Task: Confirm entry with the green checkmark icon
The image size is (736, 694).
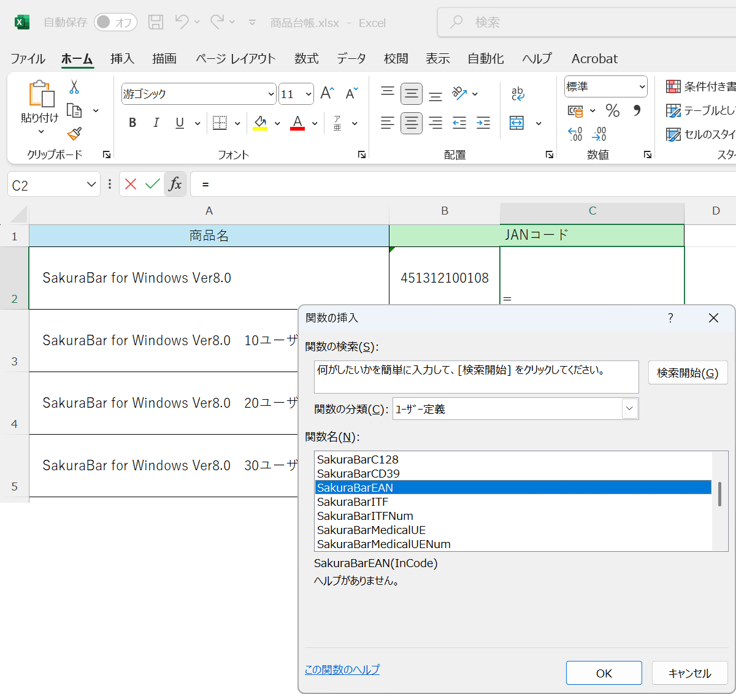Action: pyautogui.click(x=151, y=183)
